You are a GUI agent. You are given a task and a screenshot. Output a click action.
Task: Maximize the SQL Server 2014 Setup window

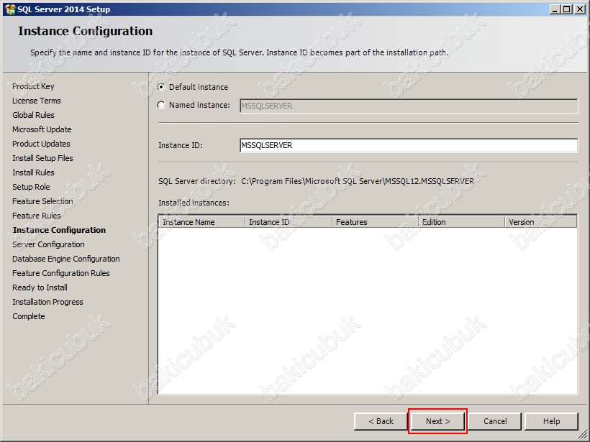pyautogui.click(x=566, y=9)
